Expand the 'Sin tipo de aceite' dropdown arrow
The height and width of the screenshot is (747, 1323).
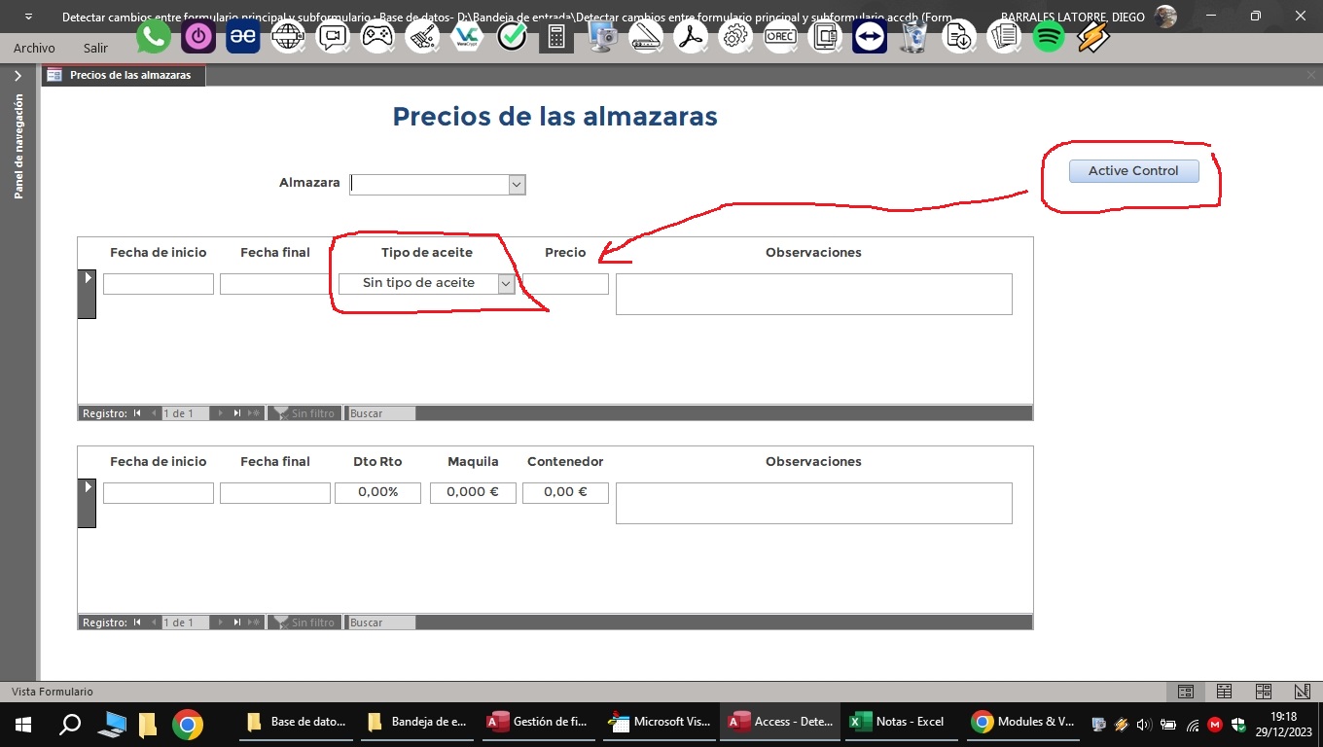(x=506, y=283)
